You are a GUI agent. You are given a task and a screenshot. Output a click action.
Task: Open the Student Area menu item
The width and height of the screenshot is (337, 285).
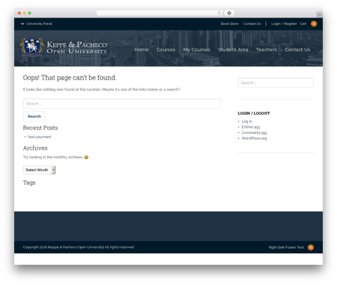(233, 49)
